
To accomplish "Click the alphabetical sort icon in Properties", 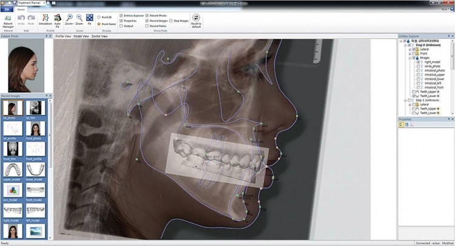I will [407, 125].
